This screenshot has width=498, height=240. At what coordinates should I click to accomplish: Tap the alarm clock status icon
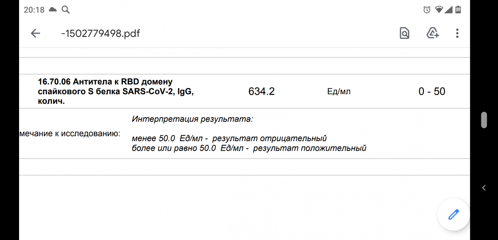(427, 10)
